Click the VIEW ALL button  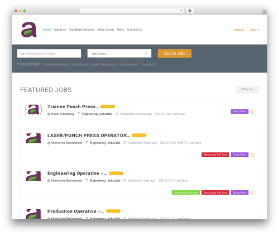click(x=247, y=89)
